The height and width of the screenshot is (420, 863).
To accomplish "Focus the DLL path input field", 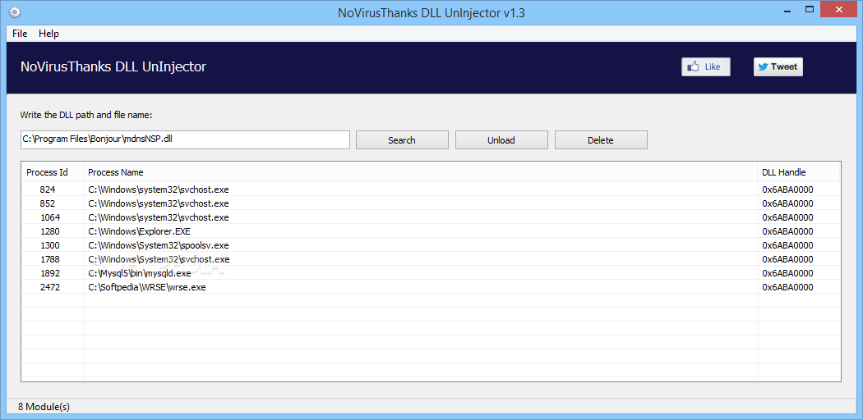I will click(x=185, y=139).
